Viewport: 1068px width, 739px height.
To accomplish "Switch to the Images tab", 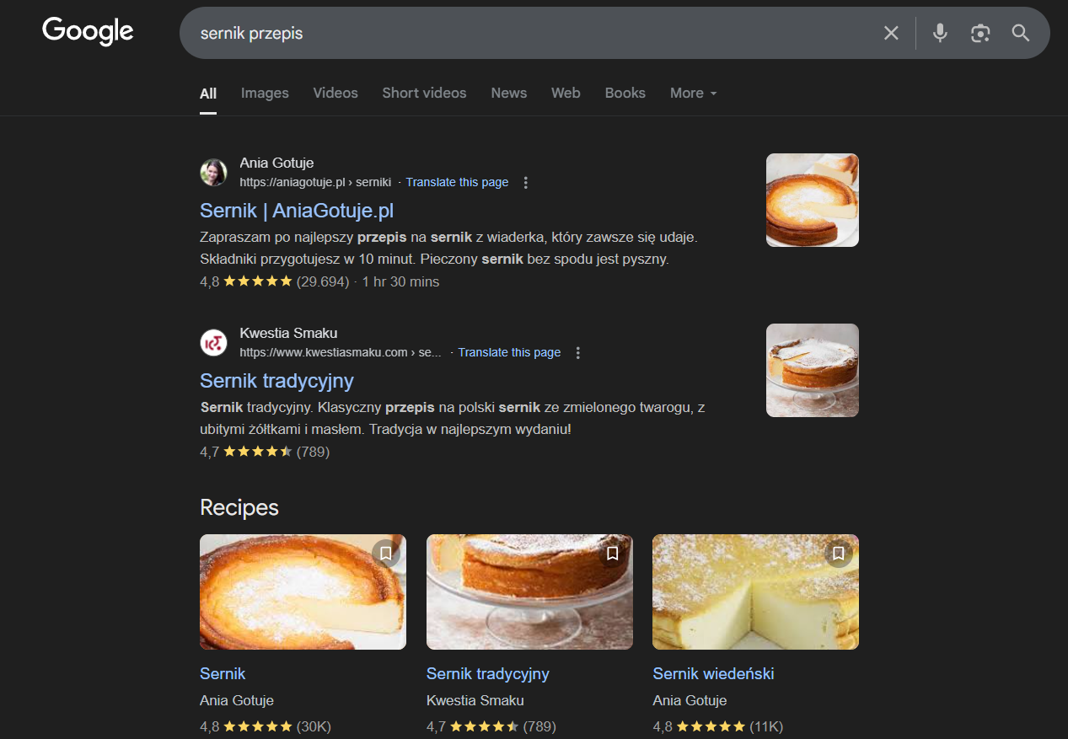I will pos(265,94).
